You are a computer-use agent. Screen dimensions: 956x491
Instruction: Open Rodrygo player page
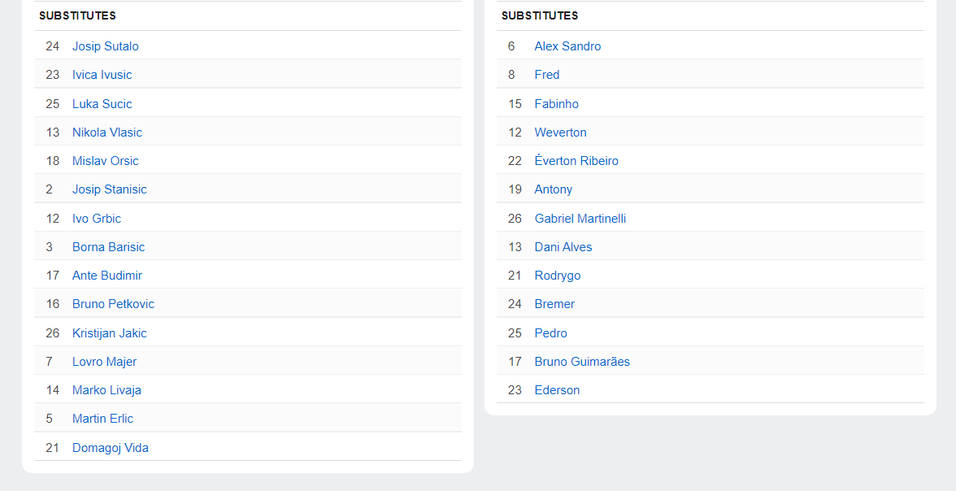[x=558, y=275]
